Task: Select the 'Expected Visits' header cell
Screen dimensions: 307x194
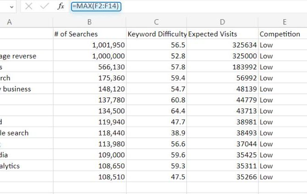Action: pos(222,34)
